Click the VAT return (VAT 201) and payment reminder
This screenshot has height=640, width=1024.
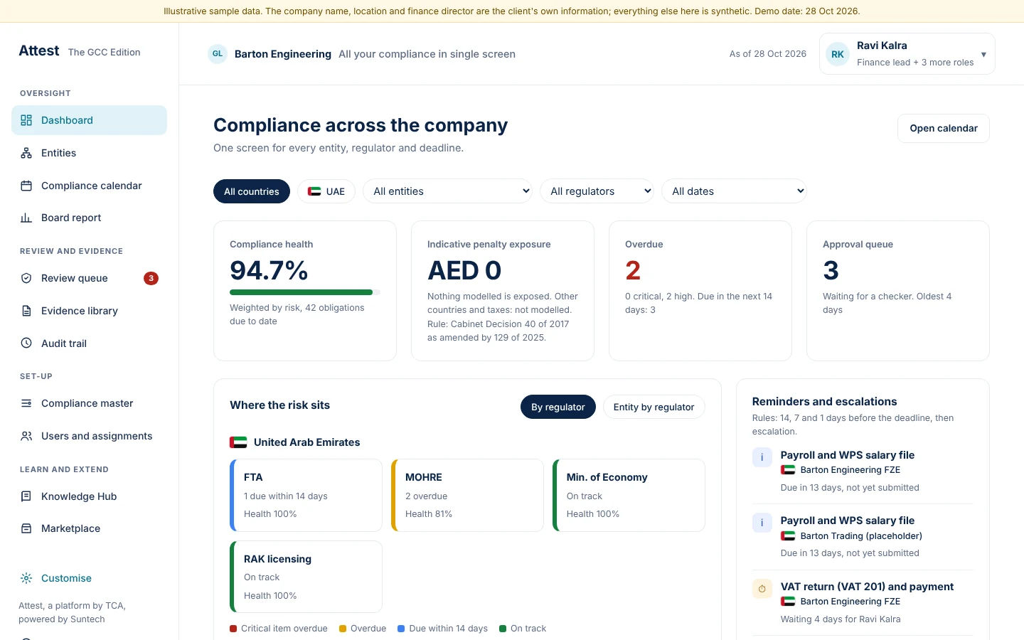(867, 587)
